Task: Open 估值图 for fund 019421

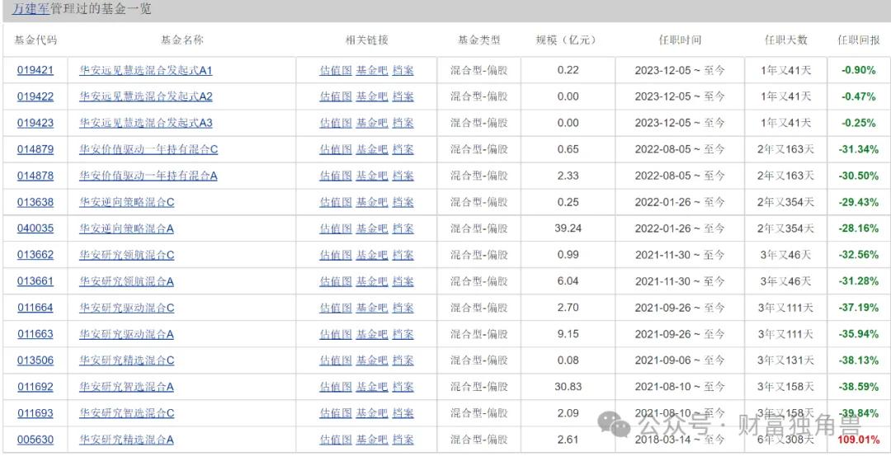Action: [x=336, y=70]
